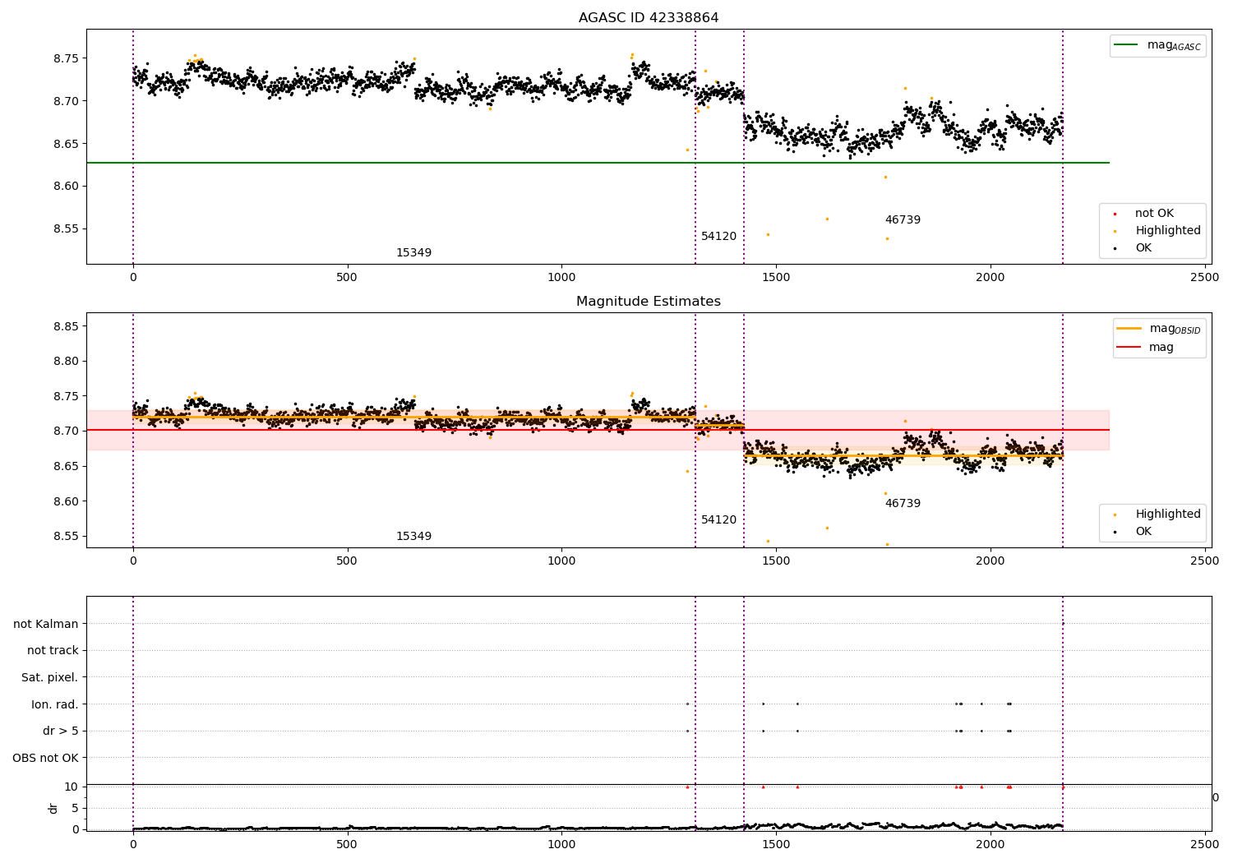
Task: Click the 'mag OBSID' legend label
Action: tap(1175, 330)
